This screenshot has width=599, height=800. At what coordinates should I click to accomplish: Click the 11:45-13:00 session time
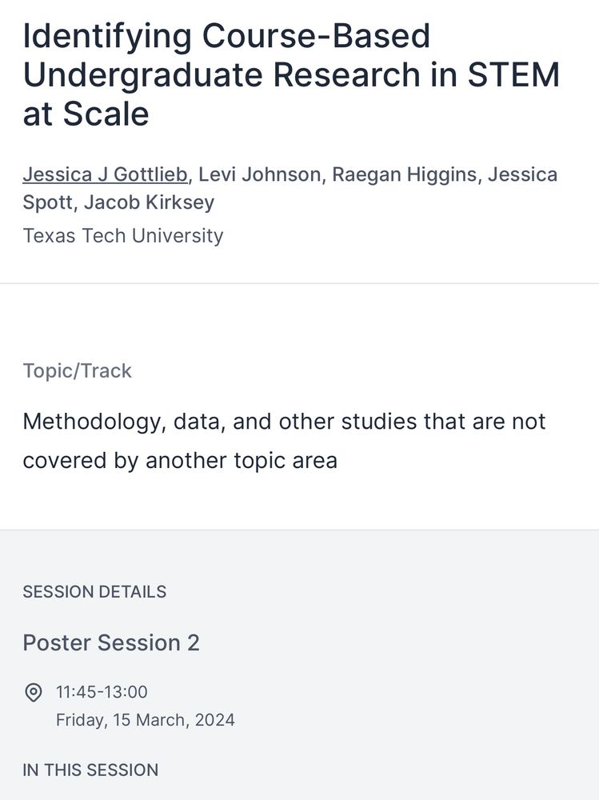click(x=102, y=692)
